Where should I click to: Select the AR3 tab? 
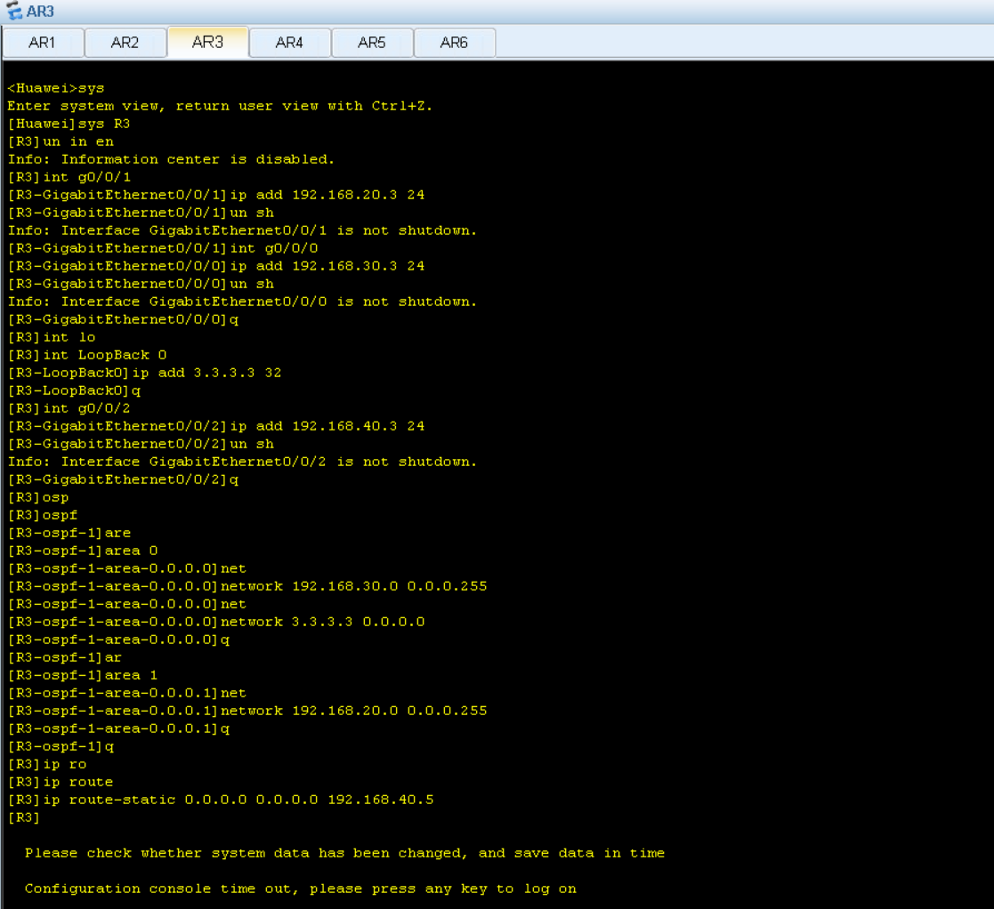(207, 43)
